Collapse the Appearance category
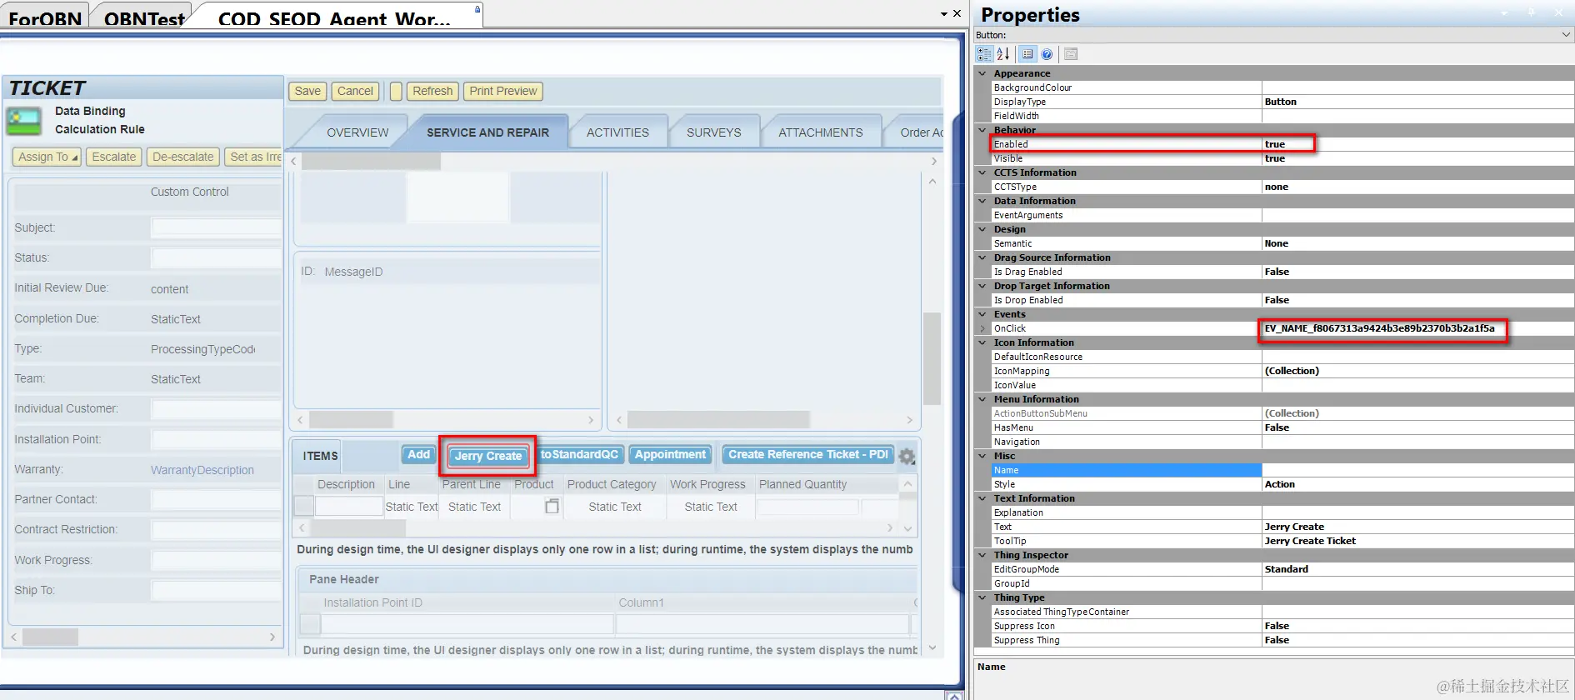The image size is (1575, 700). (x=982, y=73)
